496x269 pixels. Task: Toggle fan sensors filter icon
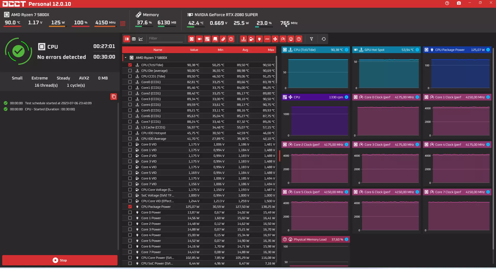point(275,39)
